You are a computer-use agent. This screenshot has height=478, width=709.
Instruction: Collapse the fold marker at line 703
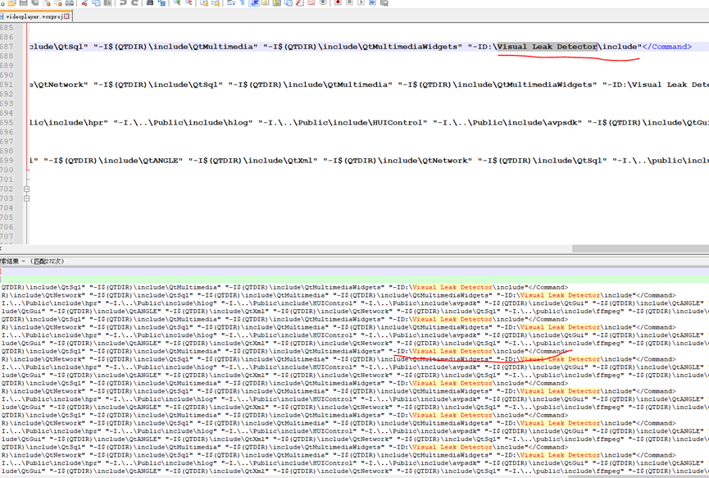click(27, 198)
